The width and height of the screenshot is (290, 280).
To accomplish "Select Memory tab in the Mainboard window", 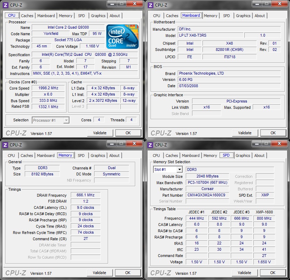I will pyautogui.click(x=211, y=16).
